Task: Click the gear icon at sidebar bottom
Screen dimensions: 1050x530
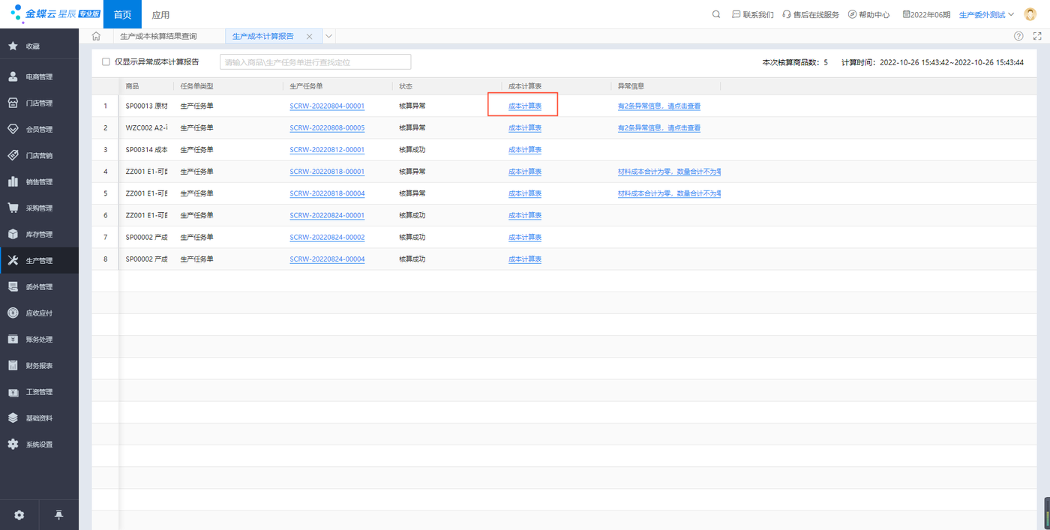Action: [x=19, y=515]
